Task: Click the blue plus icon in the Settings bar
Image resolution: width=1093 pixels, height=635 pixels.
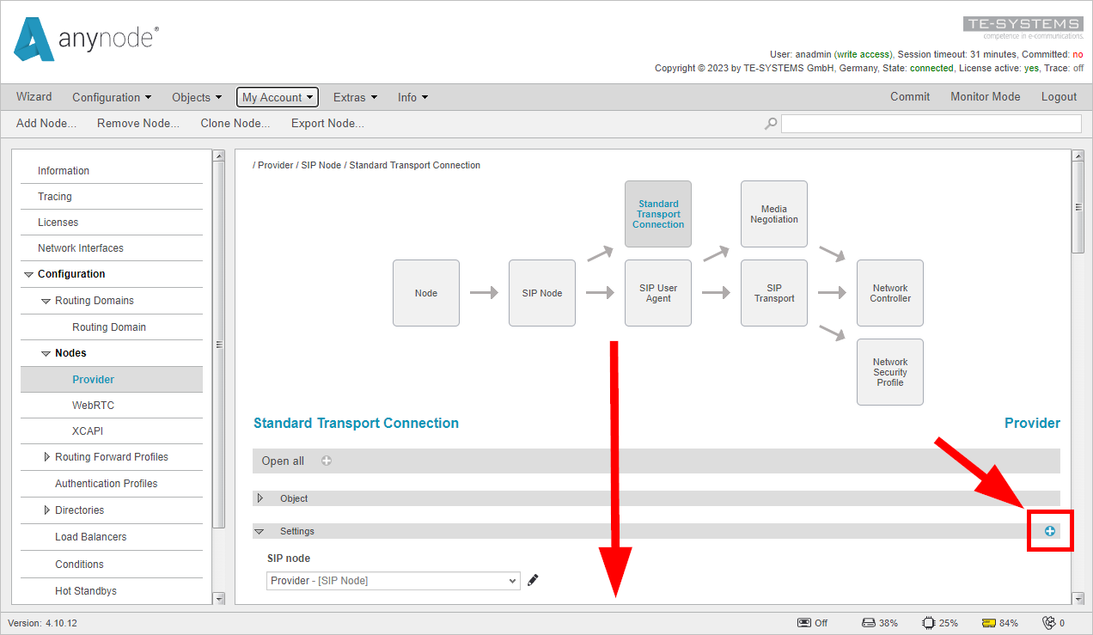Action: (1049, 531)
